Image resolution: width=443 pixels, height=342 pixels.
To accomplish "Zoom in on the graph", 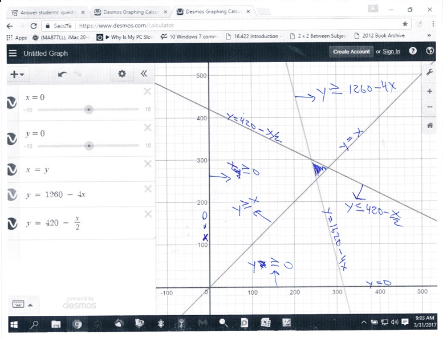I will (430, 91).
